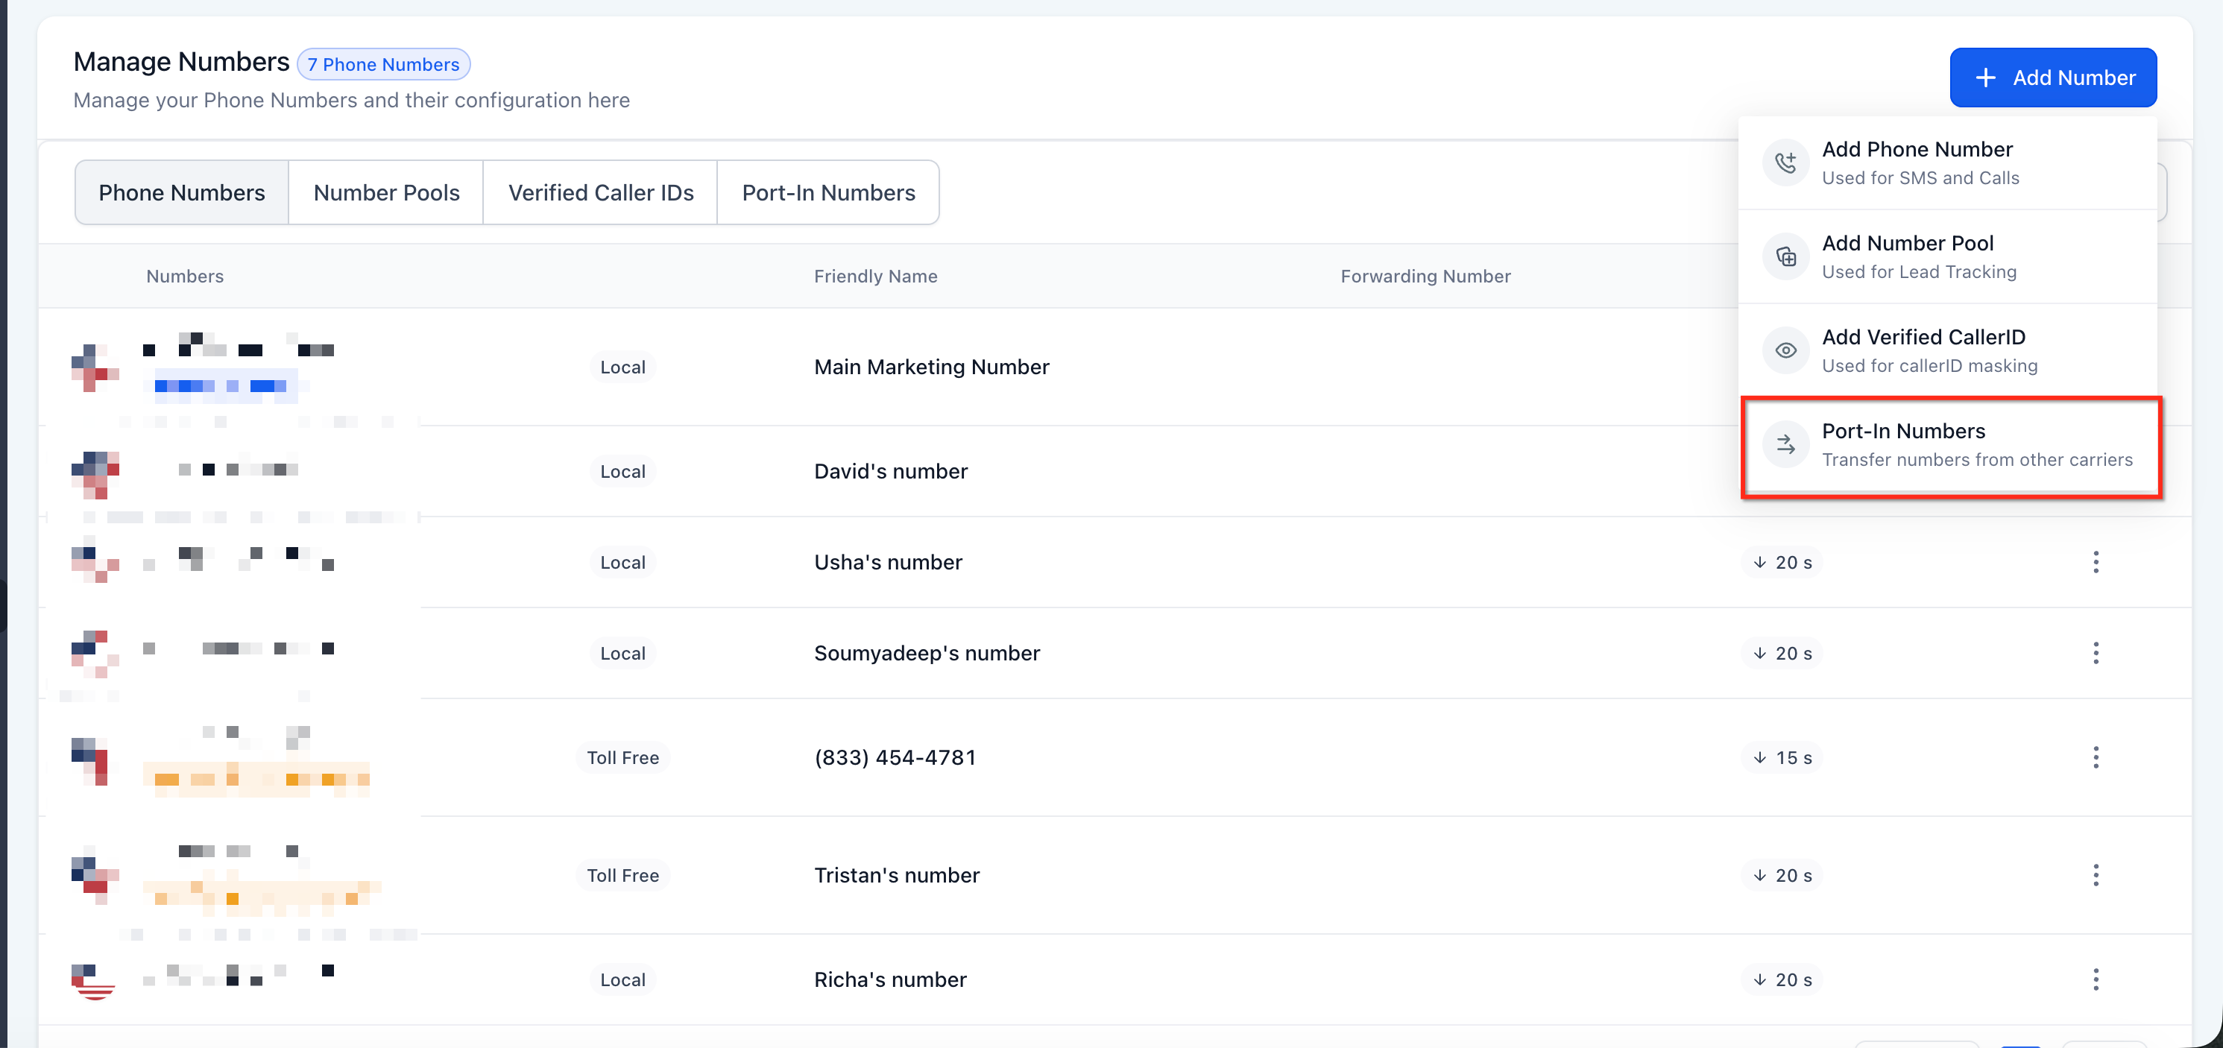Click Tristan's number friendly name
Image resolution: width=2223 pixels, height=1048 pixels.
[897, 874]
